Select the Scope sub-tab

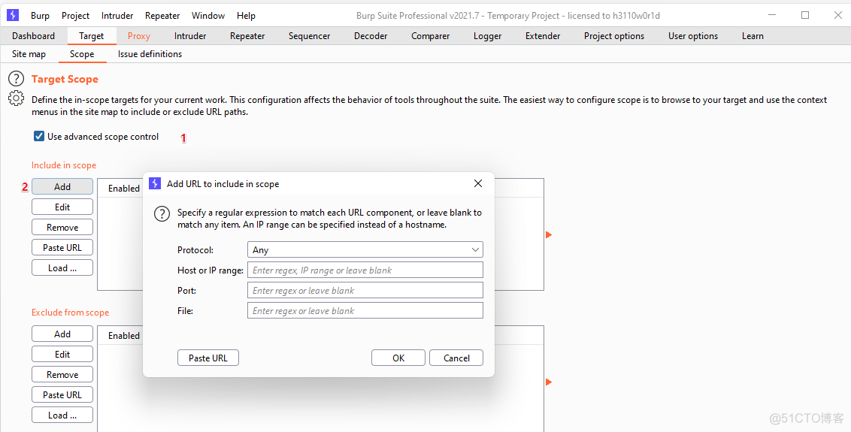[x=82, y=54]
